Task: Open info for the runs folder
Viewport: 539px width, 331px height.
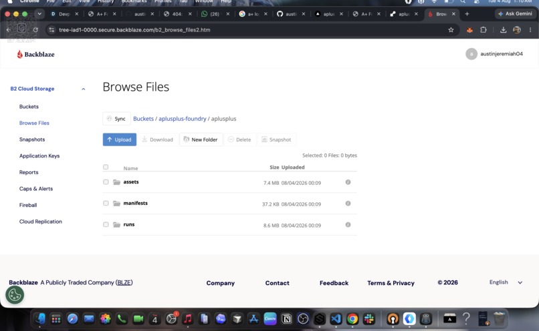Action: pos(348,225)
